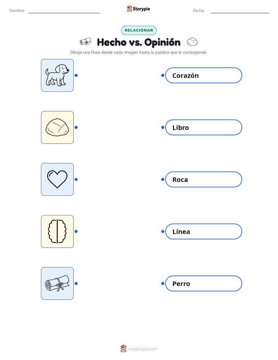Click the heart outline picture card
The image size is (278, 360).
click(57, 179)
